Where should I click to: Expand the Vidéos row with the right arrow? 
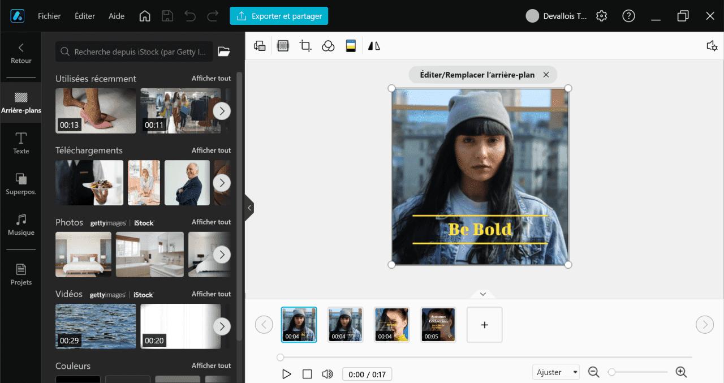pyautogui.click(x=222, y=326)
